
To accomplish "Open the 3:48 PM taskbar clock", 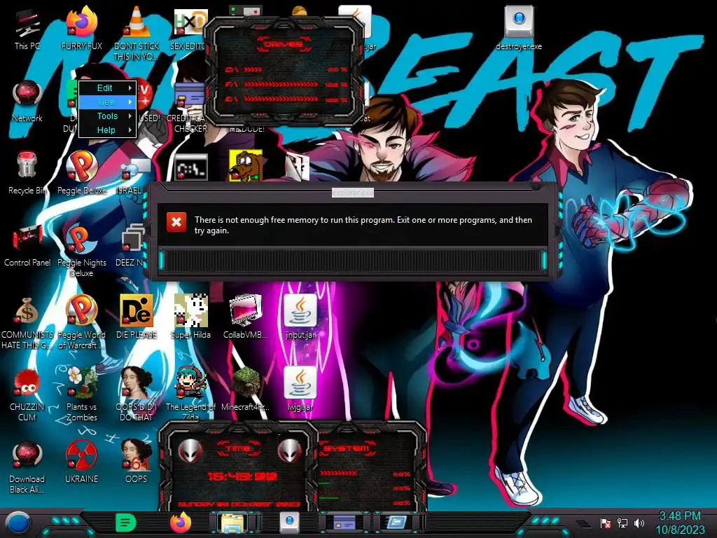I will 680,523.
